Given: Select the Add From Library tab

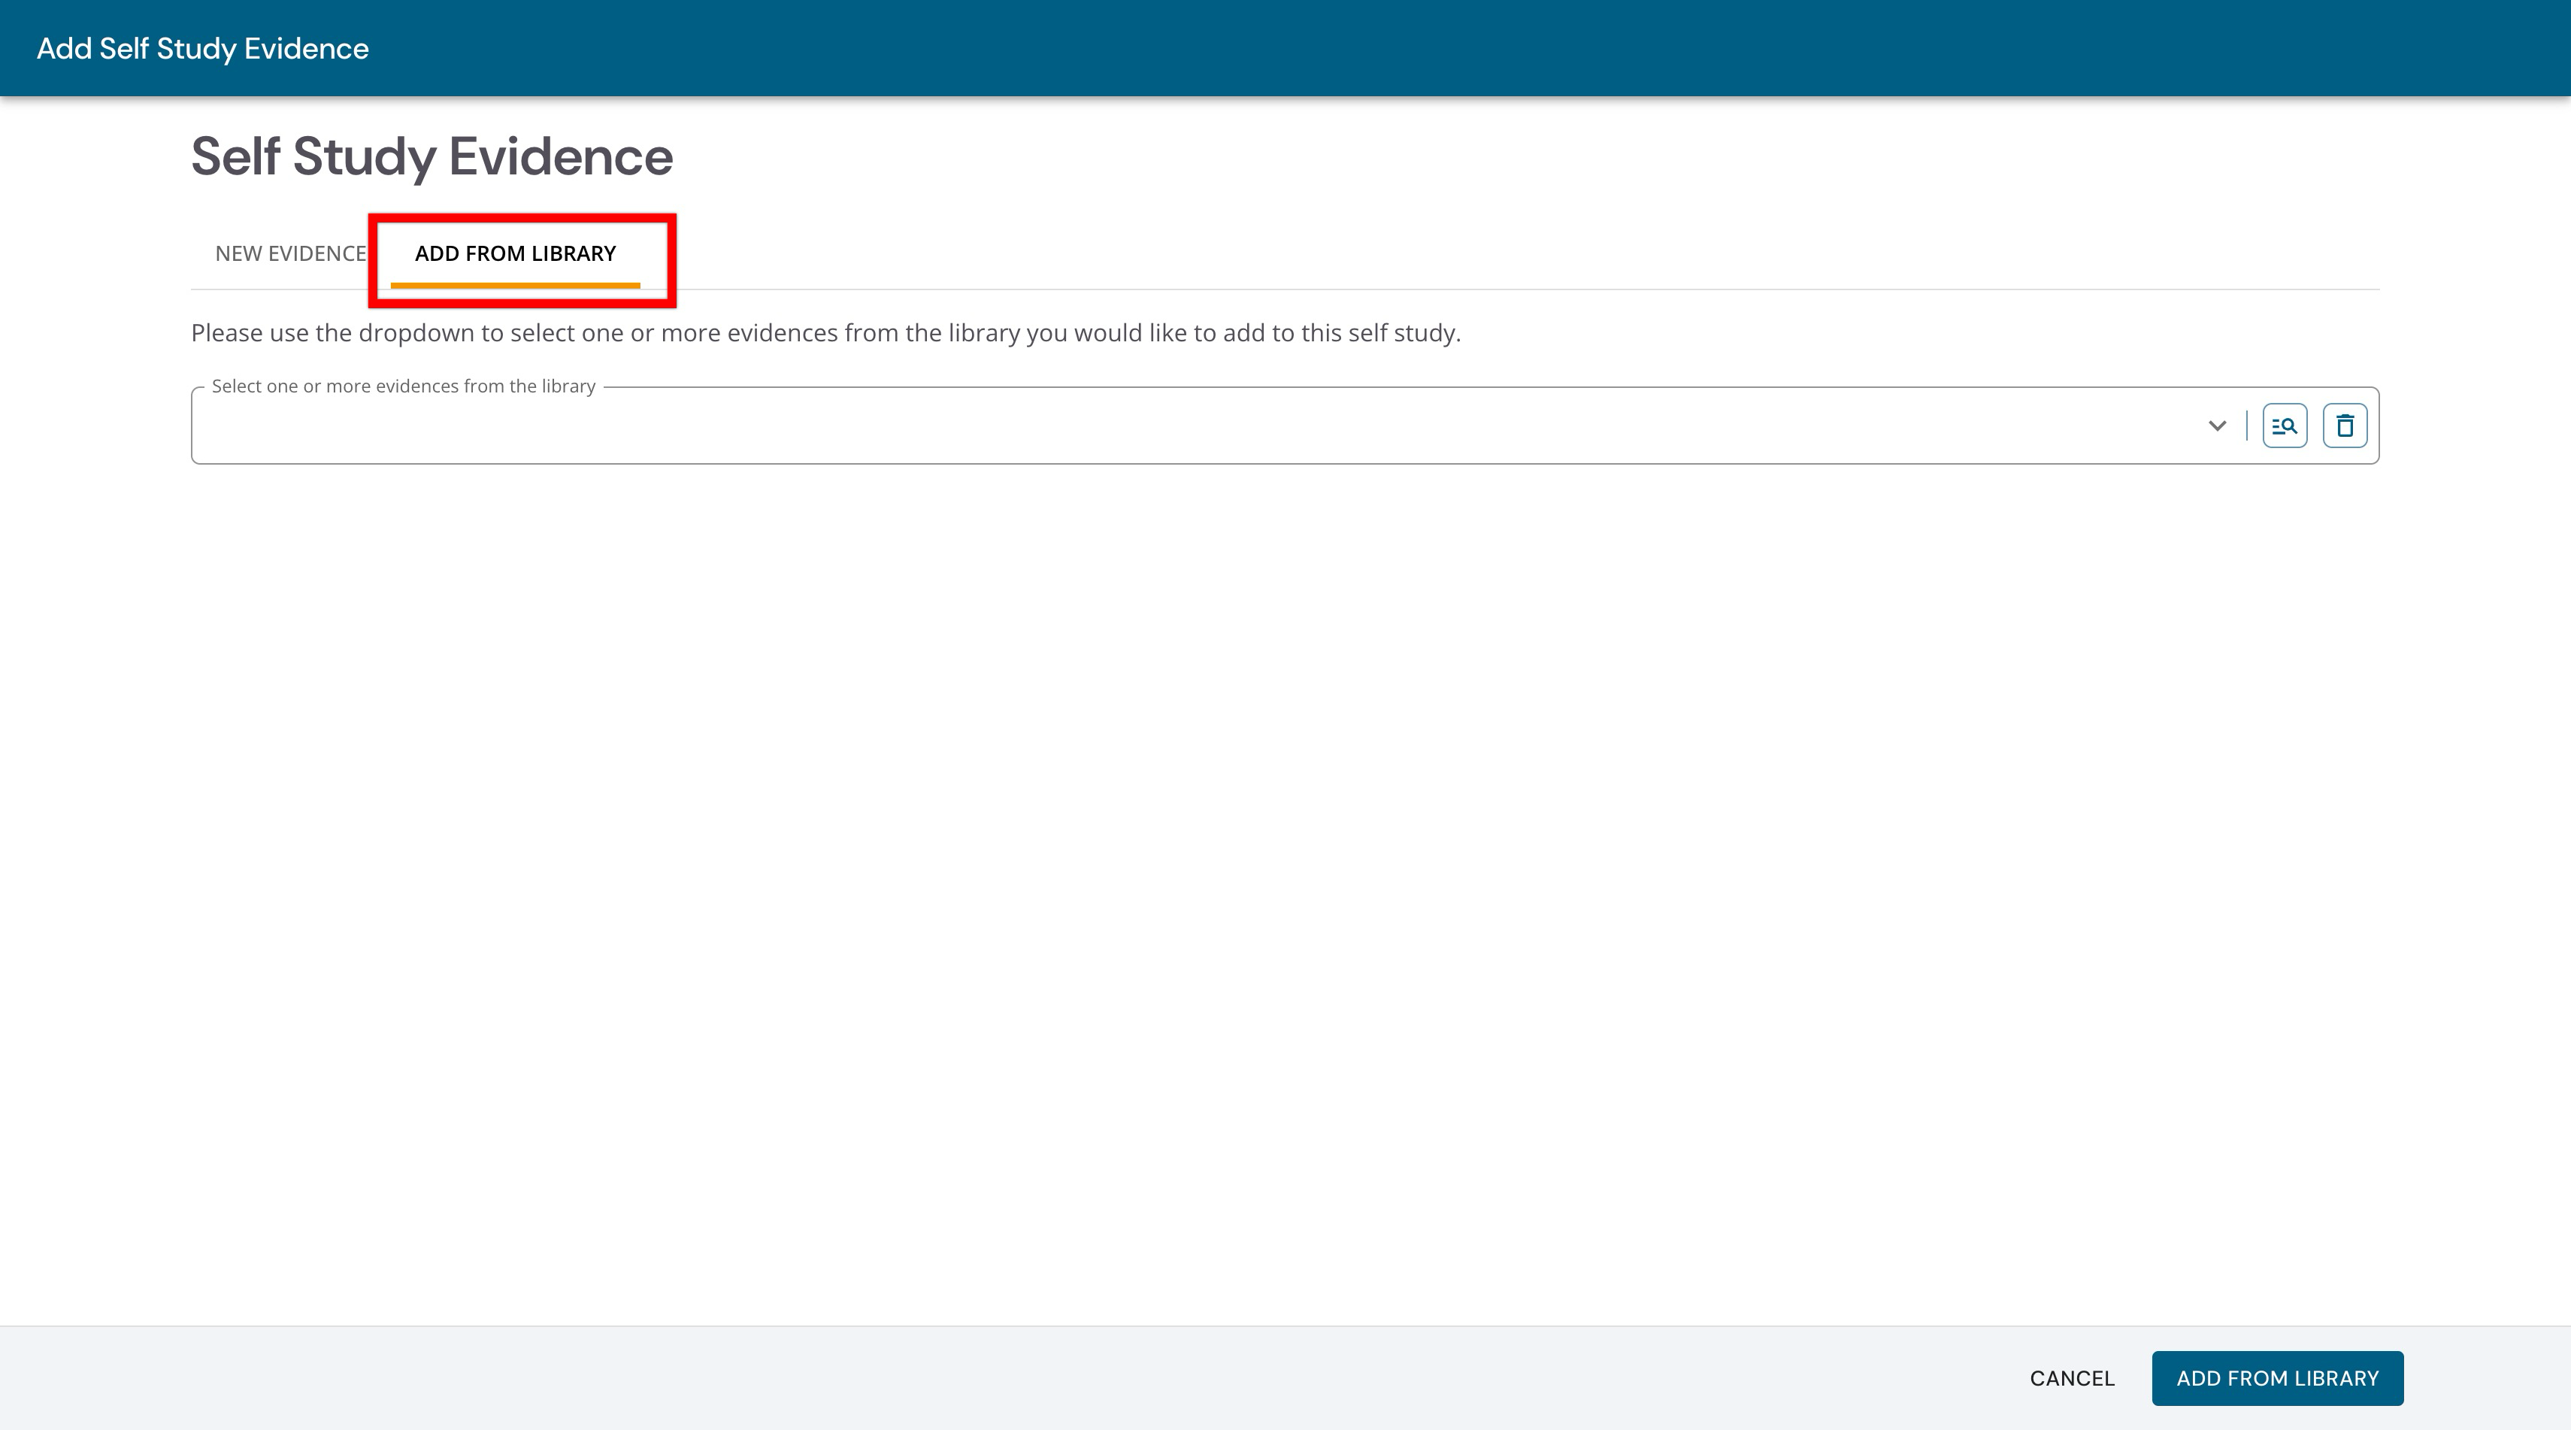Looking at the screenshot, I should tap(515, 253).
